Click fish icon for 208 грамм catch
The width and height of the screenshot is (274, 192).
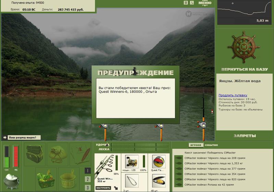[x=178, y=158]
